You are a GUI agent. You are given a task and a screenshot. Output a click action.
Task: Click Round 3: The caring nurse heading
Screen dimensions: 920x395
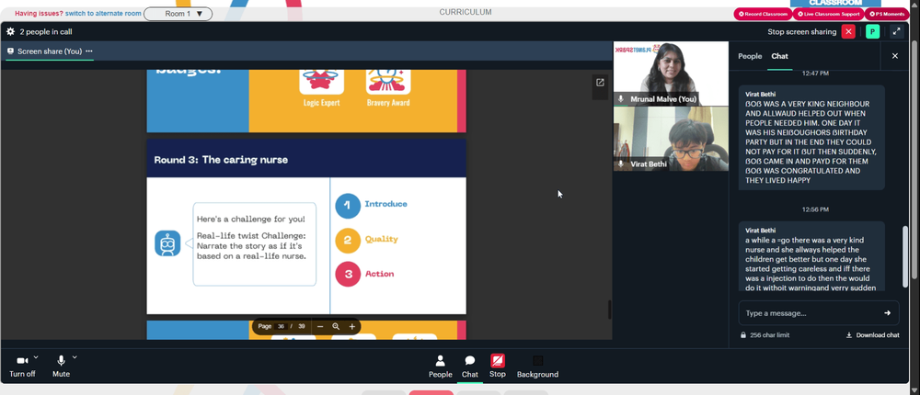221,160
